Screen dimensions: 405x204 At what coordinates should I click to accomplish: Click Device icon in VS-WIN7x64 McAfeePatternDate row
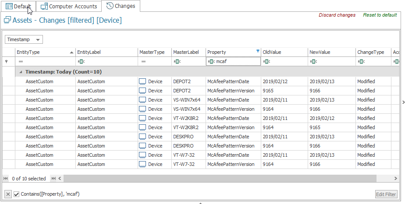(142, 100)
